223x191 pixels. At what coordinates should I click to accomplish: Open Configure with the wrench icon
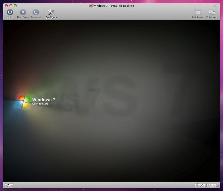[51, 12]
